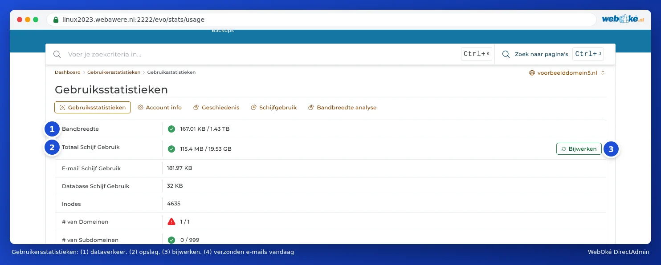Click the Gebruiksstatistieken page heading
This screenshot has width=661, height=265.
(x=111, y=90)
